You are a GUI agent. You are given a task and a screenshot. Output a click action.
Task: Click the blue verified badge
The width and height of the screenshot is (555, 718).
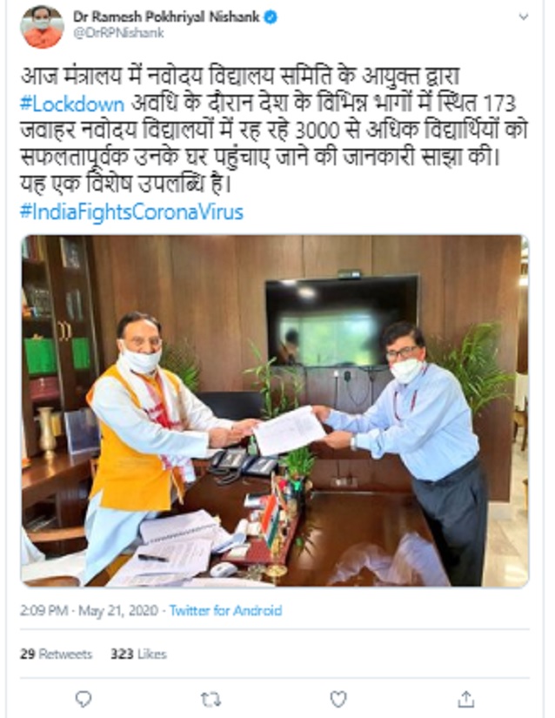point(271,17)
